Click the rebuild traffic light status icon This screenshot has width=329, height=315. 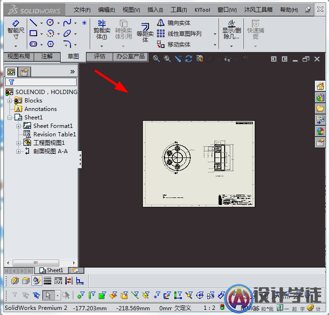222,307
